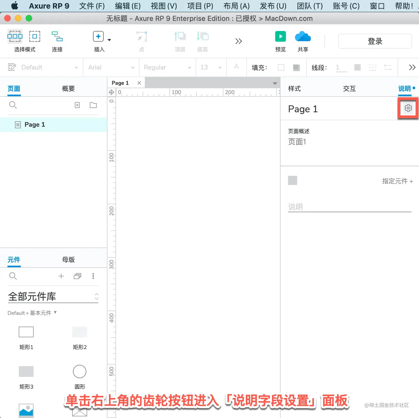Image resolution: width=419 pixels, height=418 pixels.
Task: Click the text color A icon
Action: click(236, 67)
